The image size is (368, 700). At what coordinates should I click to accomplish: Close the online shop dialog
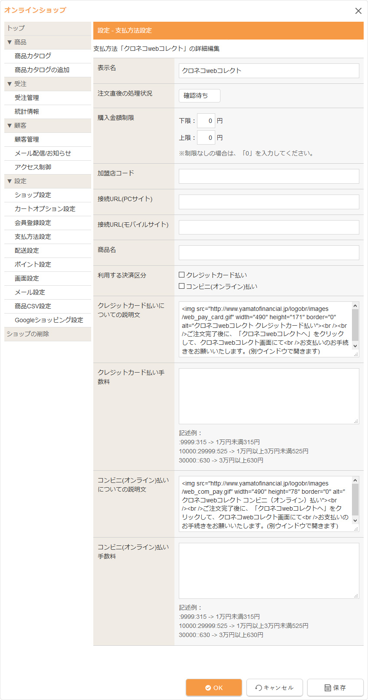(358, 11)
